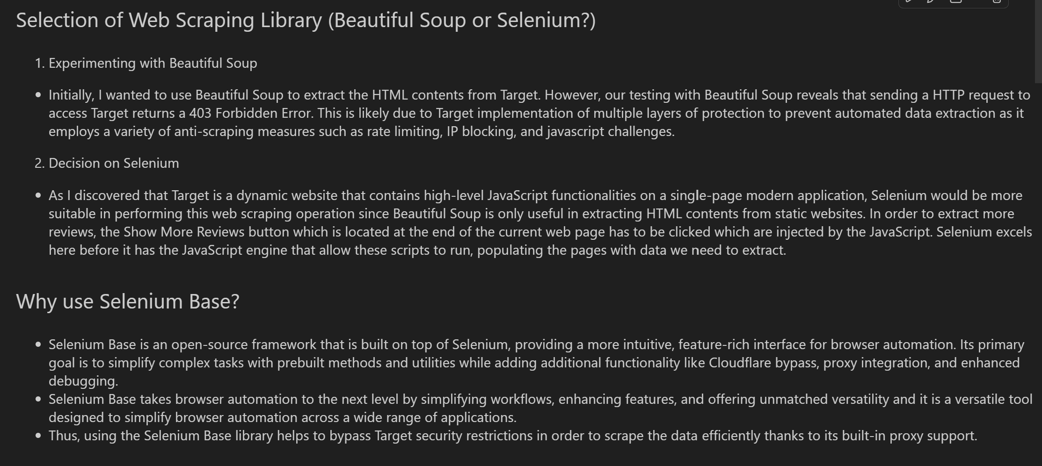
Task: Click the words 'static websites' in second paragraph
Action: (x=820, y=214)
